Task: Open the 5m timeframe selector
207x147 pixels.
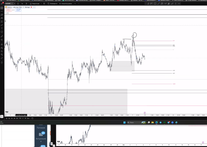Action: tap(22, 3)
